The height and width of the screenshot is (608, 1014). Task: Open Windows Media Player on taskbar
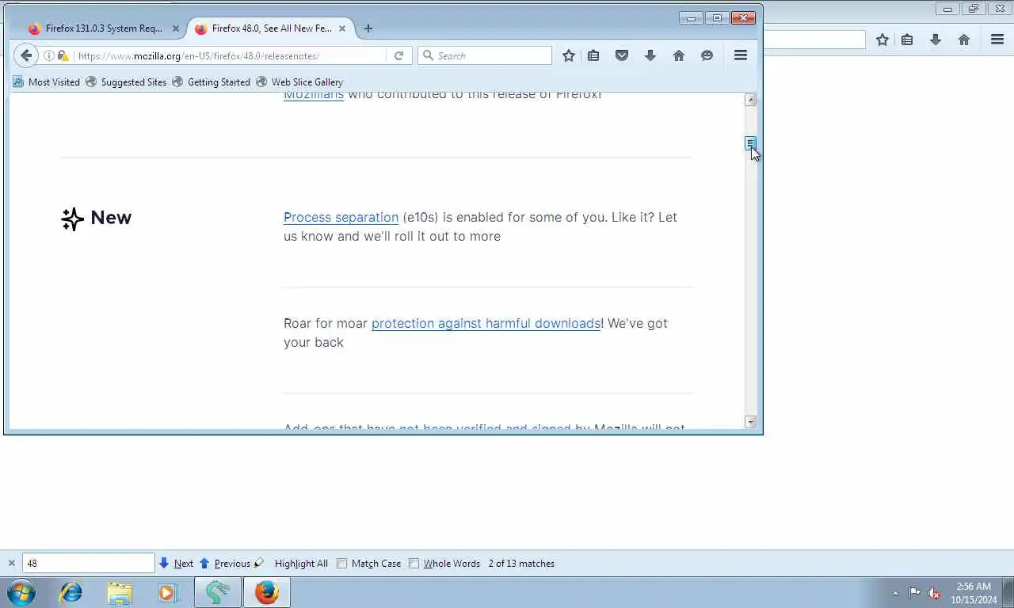168,592
